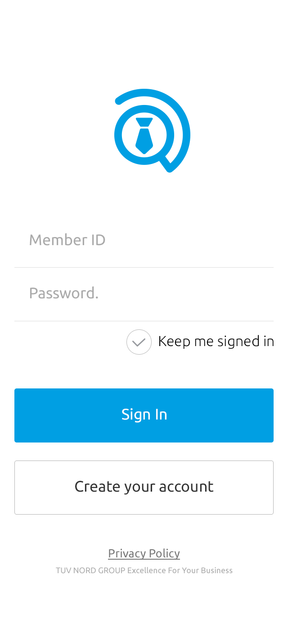Viewport: 288px width, 625px height.
Task: Click the white "Sign In" button text
Action: click(144, 415)
